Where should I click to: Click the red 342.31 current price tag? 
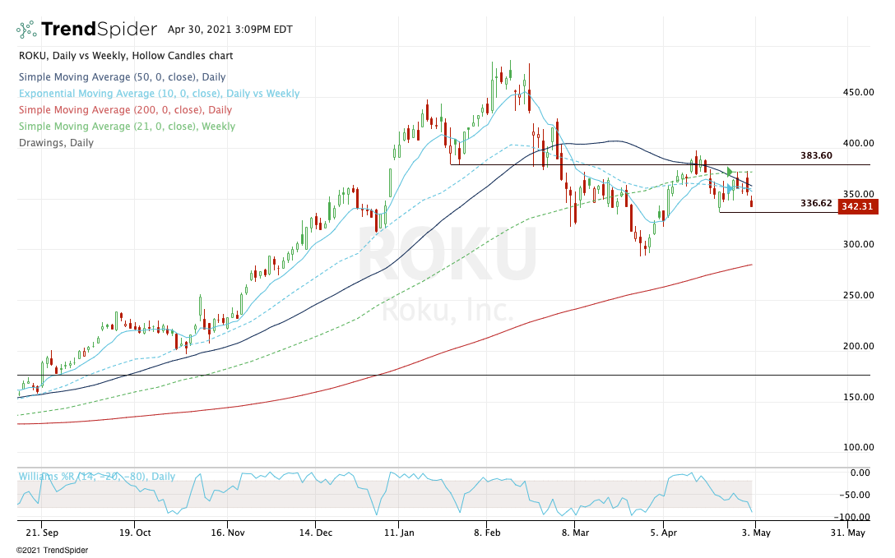pos(857,206)
